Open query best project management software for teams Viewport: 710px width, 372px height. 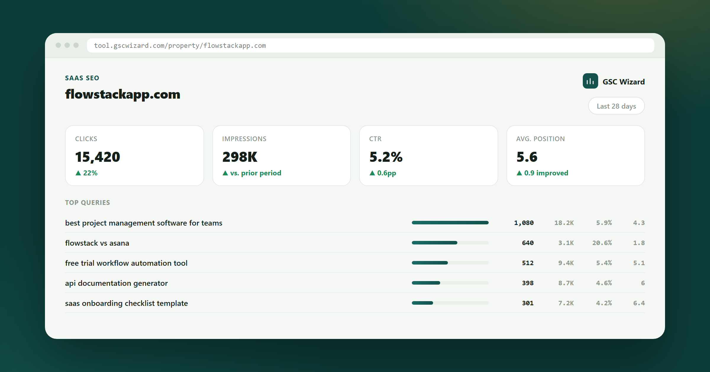pos(144,223)
